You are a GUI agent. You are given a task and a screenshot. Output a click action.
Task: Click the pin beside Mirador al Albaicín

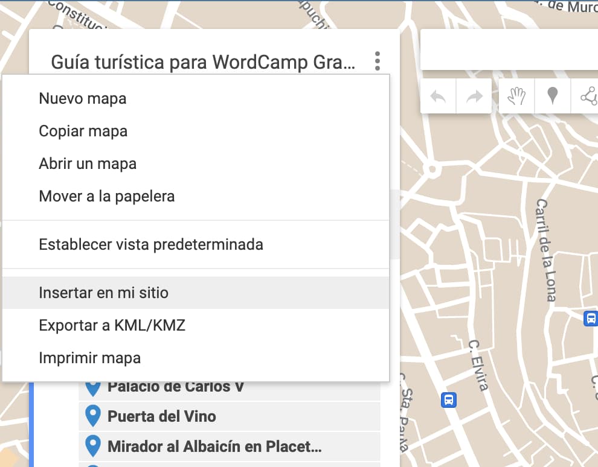(94, 446)
